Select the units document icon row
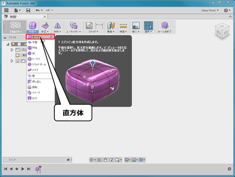235x177 pixels. [x=18, y=55]
